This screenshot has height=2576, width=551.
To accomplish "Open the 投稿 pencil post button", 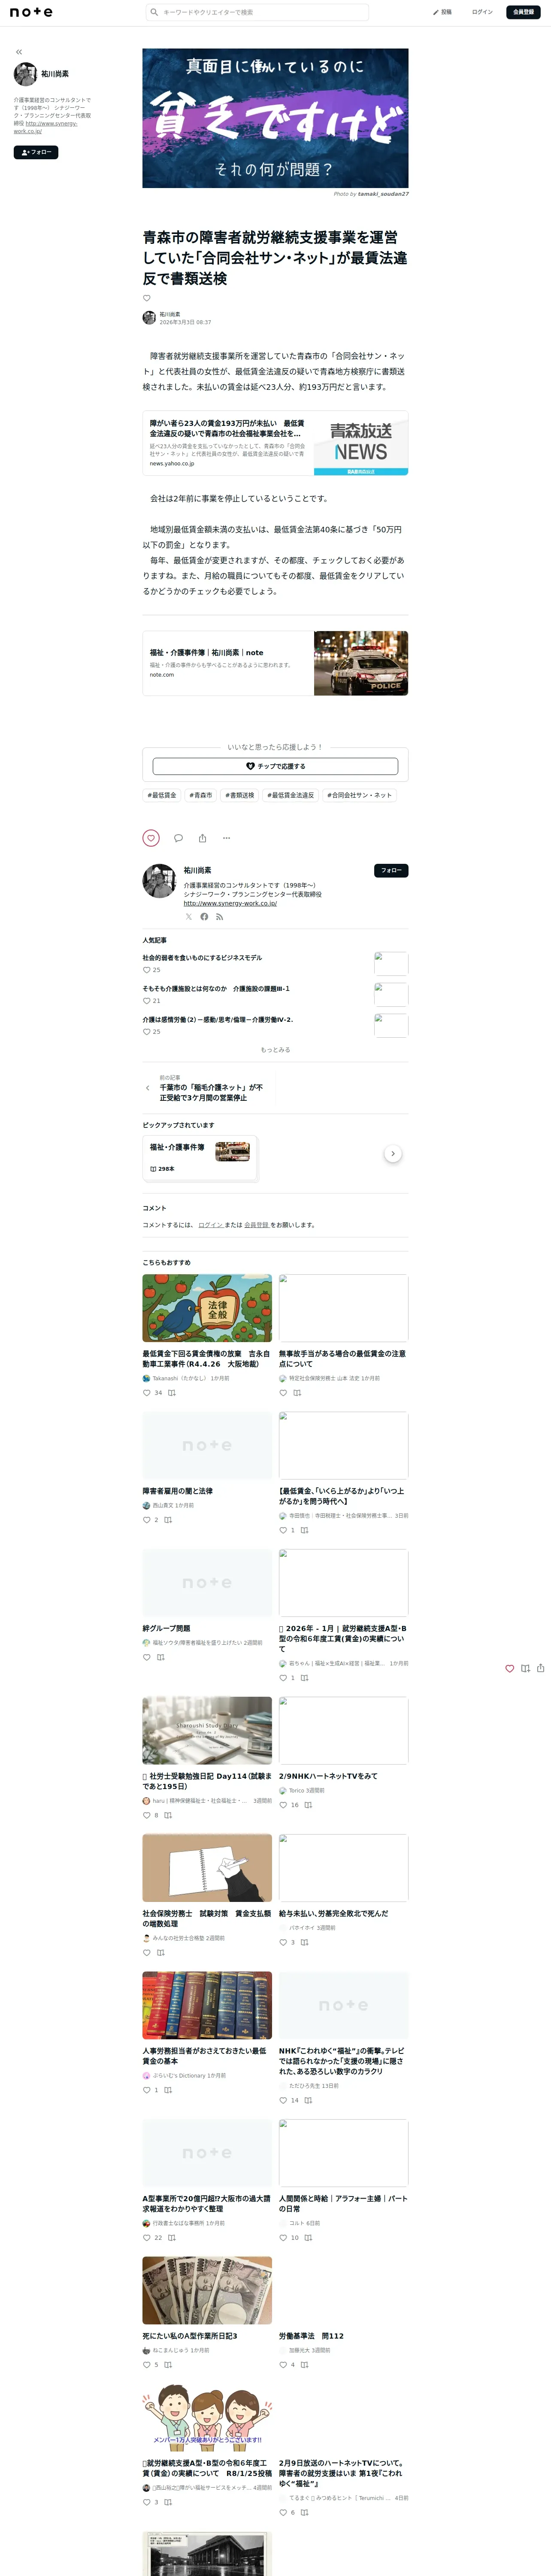I will pos(442,12).
